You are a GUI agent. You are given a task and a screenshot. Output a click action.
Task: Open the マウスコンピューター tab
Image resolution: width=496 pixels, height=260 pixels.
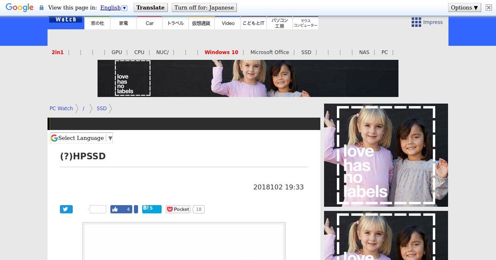[x=305, y=23]
